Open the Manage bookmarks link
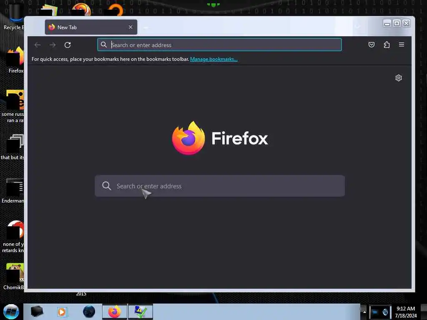This screenshot has height=320, width=427. [214, 59]
